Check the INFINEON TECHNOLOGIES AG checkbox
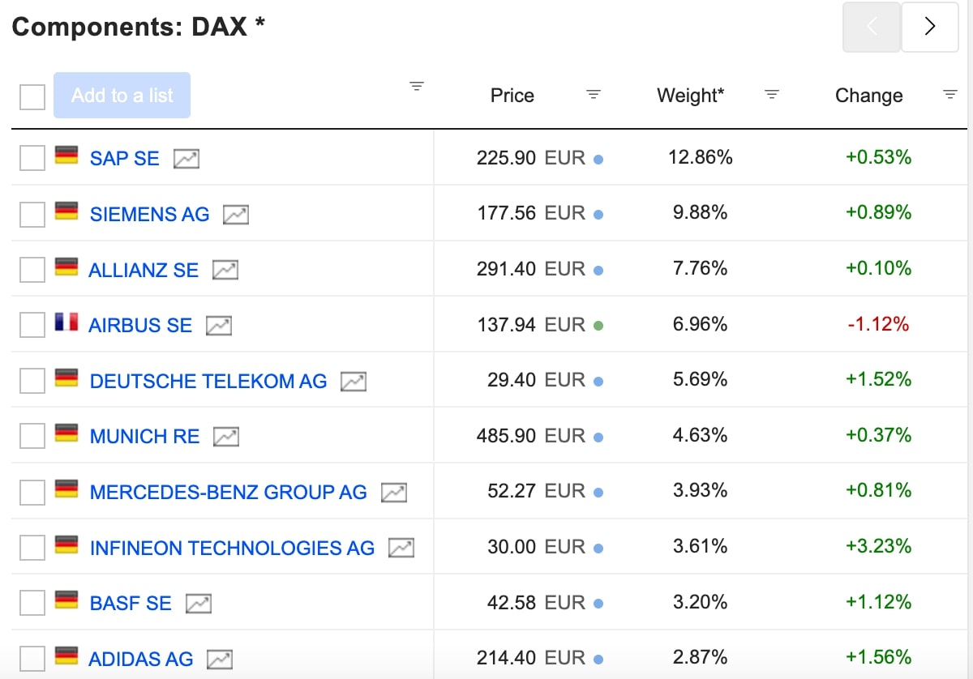Image resolution: width=973 pixels, height=679 pixels. (32, 547)
